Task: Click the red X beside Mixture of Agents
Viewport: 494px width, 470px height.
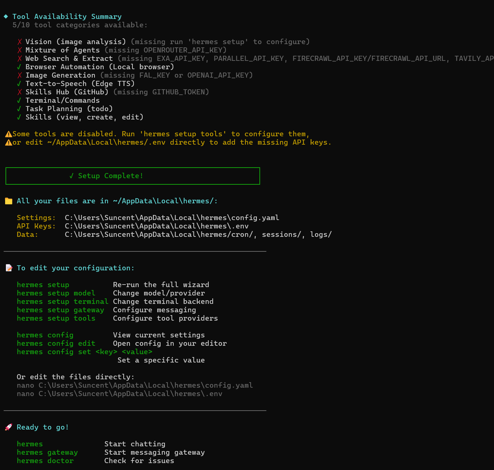Action: tap(19, 50)
